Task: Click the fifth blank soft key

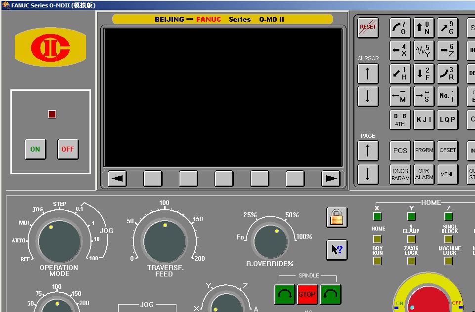Action: tap(295, 179)
